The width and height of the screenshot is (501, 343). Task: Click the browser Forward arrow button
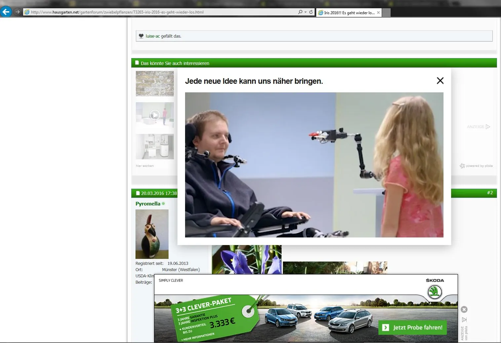[18, 12]
